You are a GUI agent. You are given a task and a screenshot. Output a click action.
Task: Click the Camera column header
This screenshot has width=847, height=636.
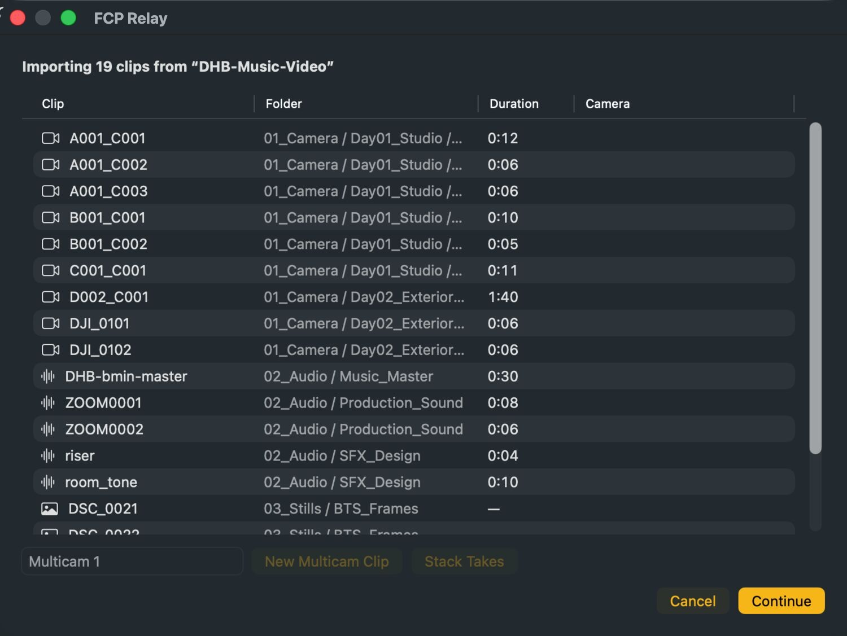click(608, 104)
